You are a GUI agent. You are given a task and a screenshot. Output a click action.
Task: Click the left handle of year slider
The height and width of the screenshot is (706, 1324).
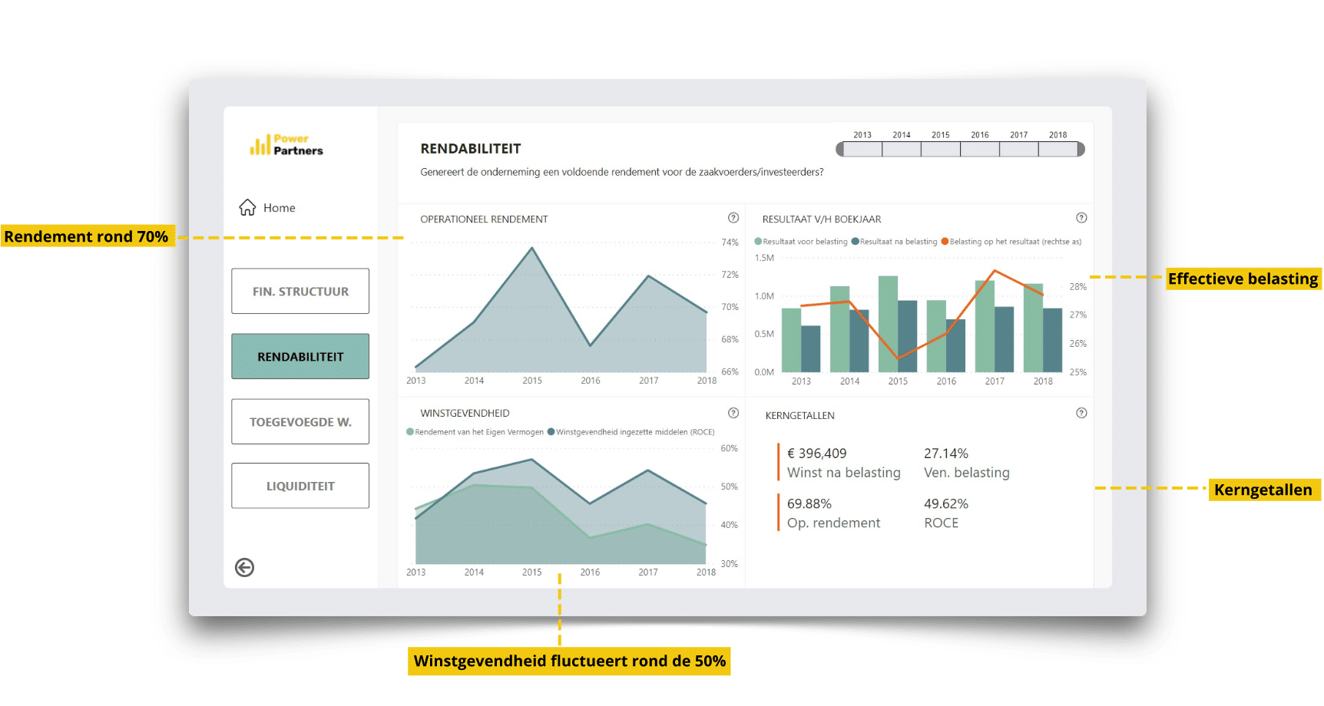pyautogui.click(x=839, y=149)
